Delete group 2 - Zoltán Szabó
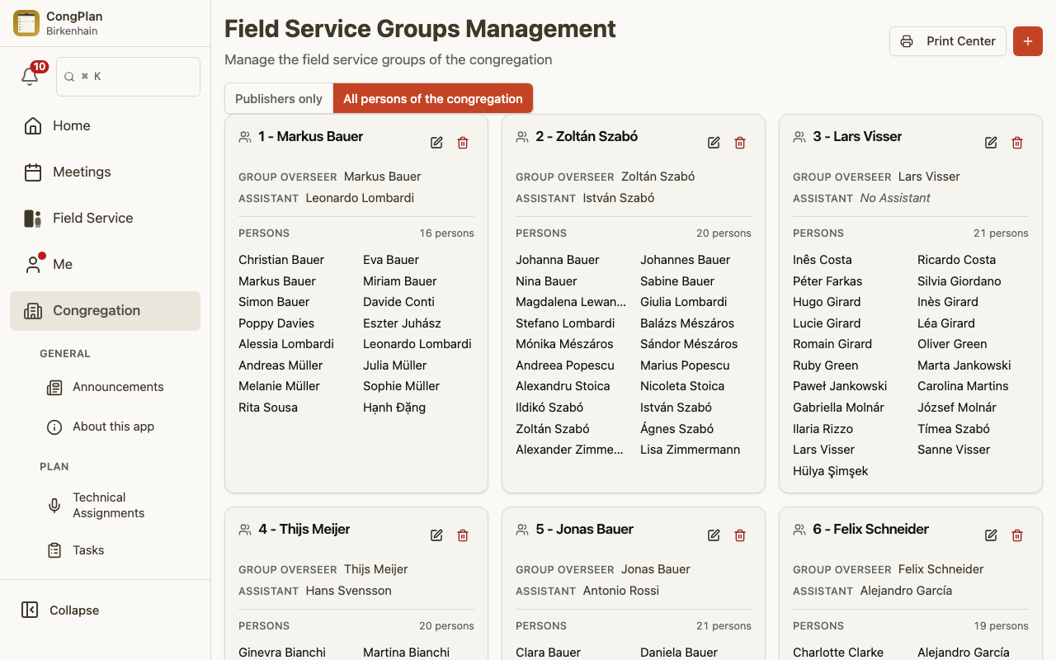Image resolution: width=1056 pixels, height=660 pixels. coord(740,143)
